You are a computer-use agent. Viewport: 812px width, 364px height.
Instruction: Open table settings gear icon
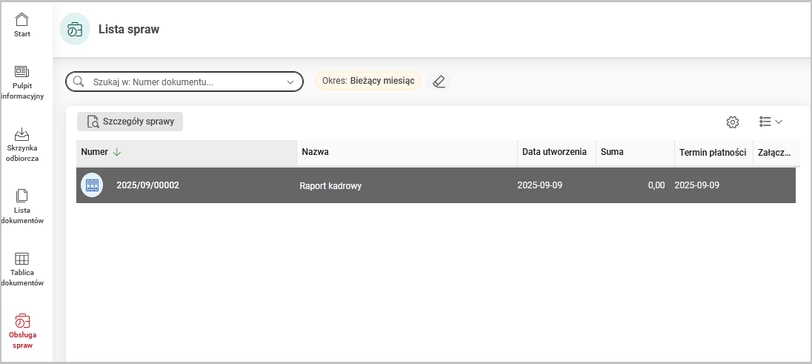pos(733,122)
